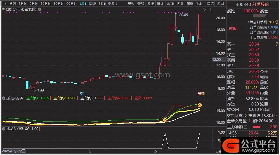Screen dimensions: 280x155
Task: Open the 主力净额 details icon
Action: pyautogui.click(x=245, y=127)
